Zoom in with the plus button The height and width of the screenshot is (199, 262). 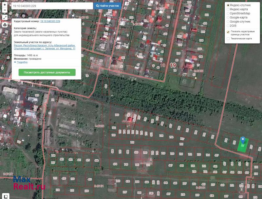click(x=5, y=5)
